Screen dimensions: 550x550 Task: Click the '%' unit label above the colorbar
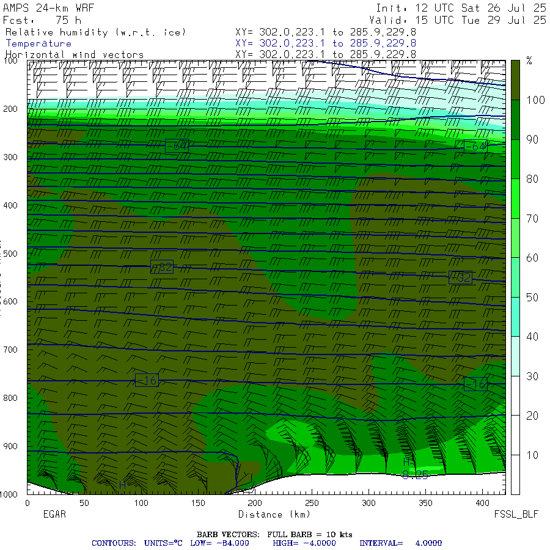(x=529, y=61)
